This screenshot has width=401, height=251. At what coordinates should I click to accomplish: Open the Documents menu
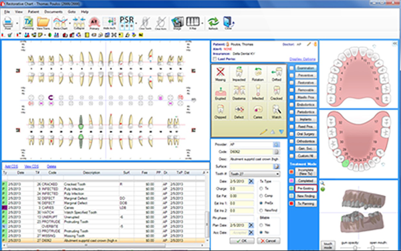click(x=53, y=12)
